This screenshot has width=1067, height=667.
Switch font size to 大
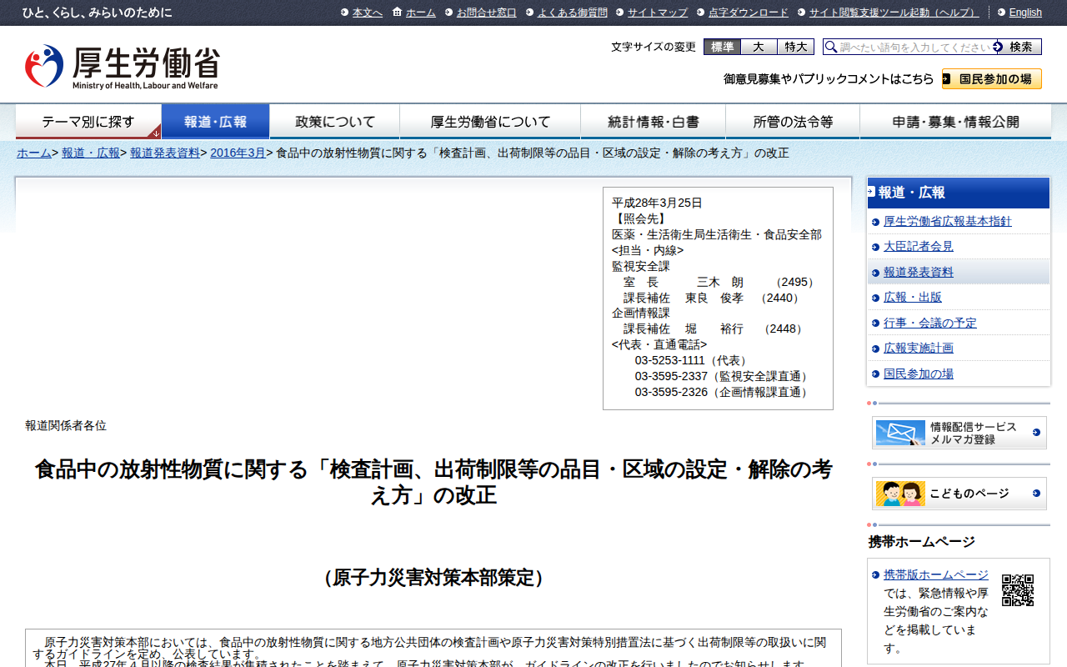tap(759, 47)
